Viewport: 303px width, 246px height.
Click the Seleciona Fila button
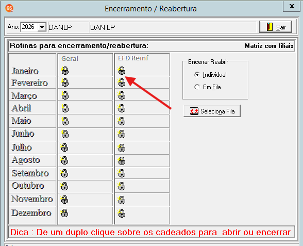tap(212, 111)
